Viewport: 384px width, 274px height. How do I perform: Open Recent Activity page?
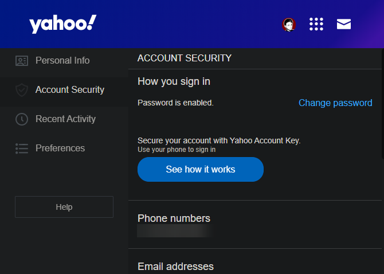click(x=65, y=119)
